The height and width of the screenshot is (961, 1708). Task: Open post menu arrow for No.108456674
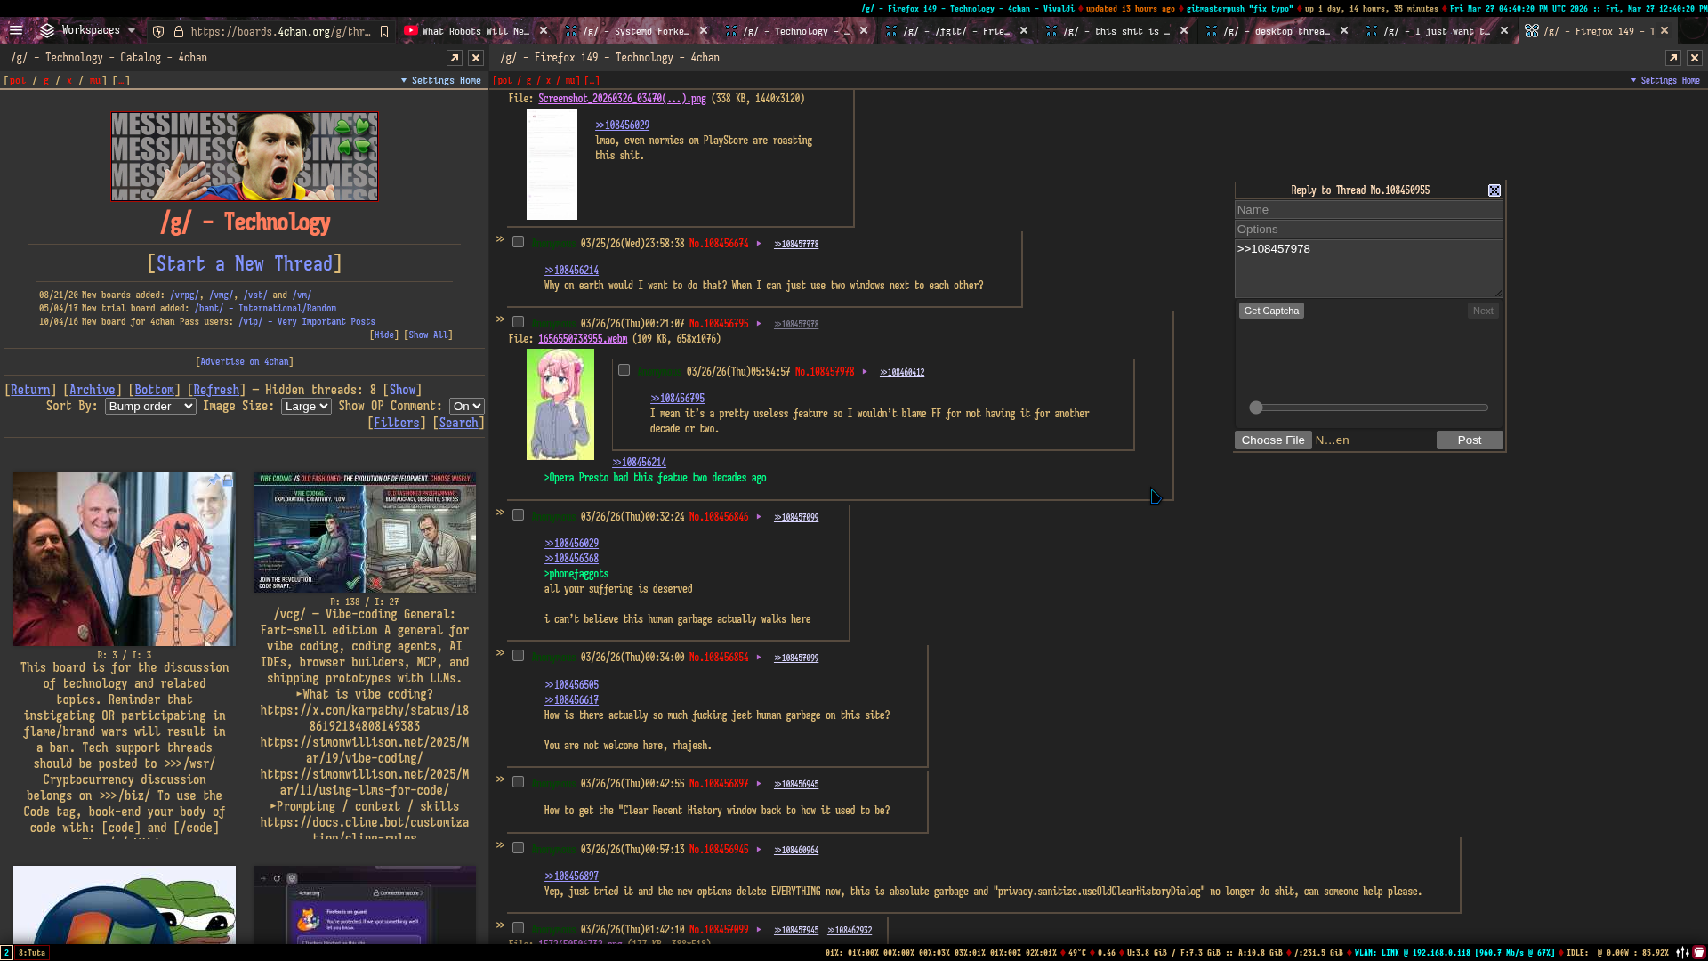tap(759, 244)
